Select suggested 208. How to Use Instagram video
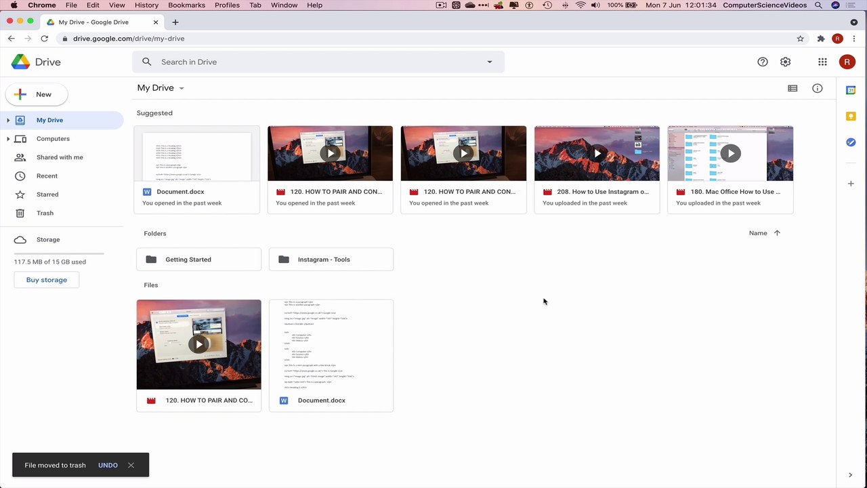 click(597, 169)
